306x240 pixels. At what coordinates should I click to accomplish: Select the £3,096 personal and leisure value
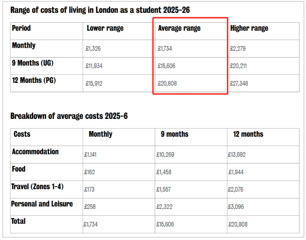click(x=236, y=207)
